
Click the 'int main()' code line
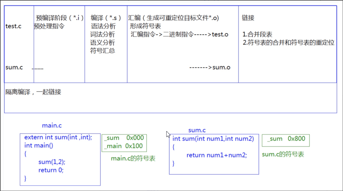pos(39,146)
